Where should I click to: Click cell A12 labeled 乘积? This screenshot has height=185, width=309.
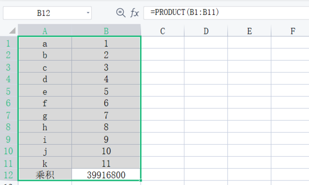pos(45,175)
